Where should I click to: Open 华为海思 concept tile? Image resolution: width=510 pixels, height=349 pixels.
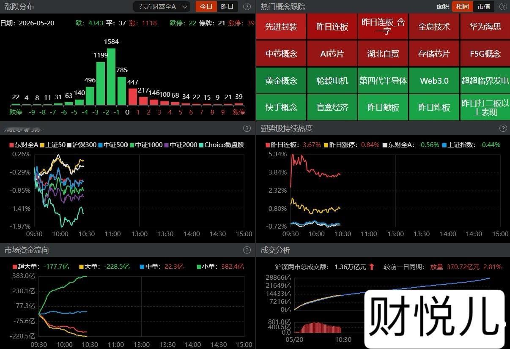point(485,27)
